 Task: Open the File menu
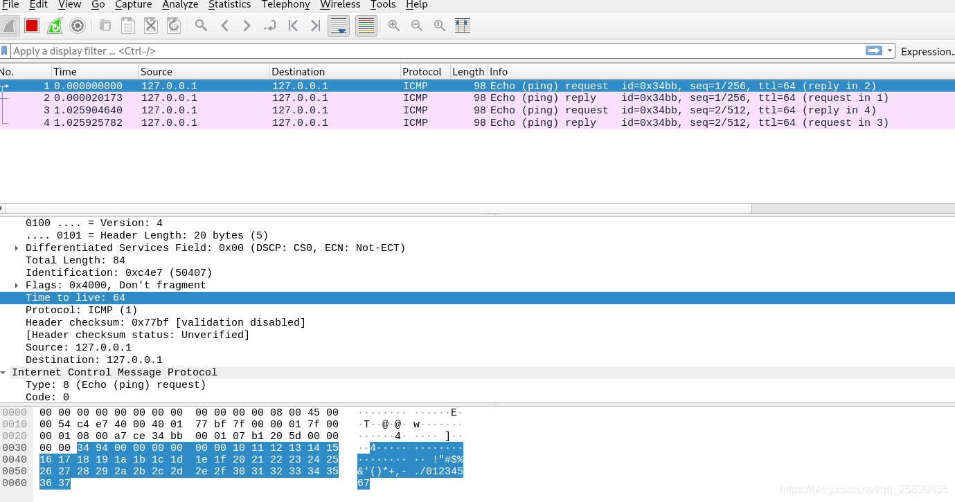pos(10,5)
